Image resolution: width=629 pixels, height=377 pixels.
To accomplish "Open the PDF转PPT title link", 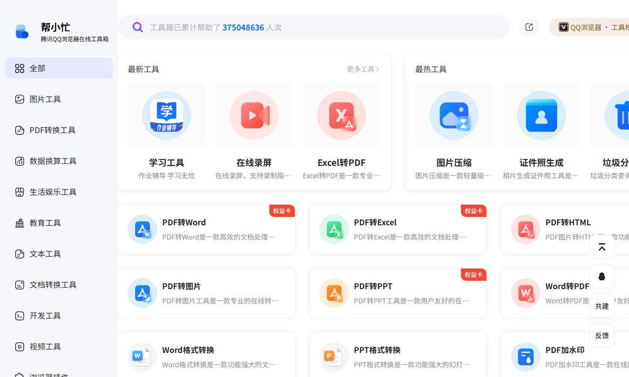I will (373, 286).
